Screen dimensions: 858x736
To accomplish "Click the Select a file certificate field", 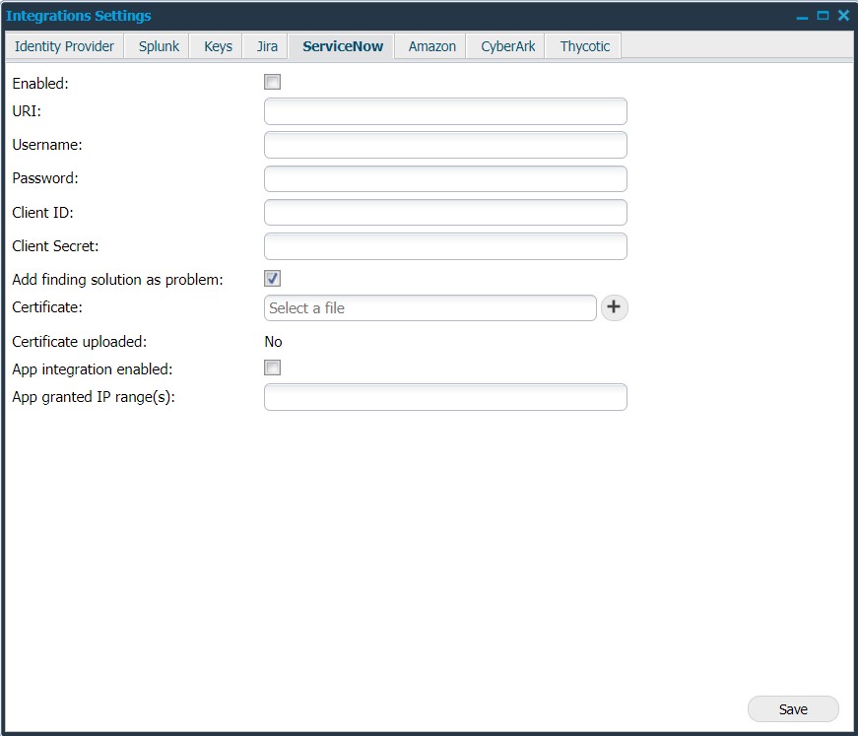I will [429, 307].
